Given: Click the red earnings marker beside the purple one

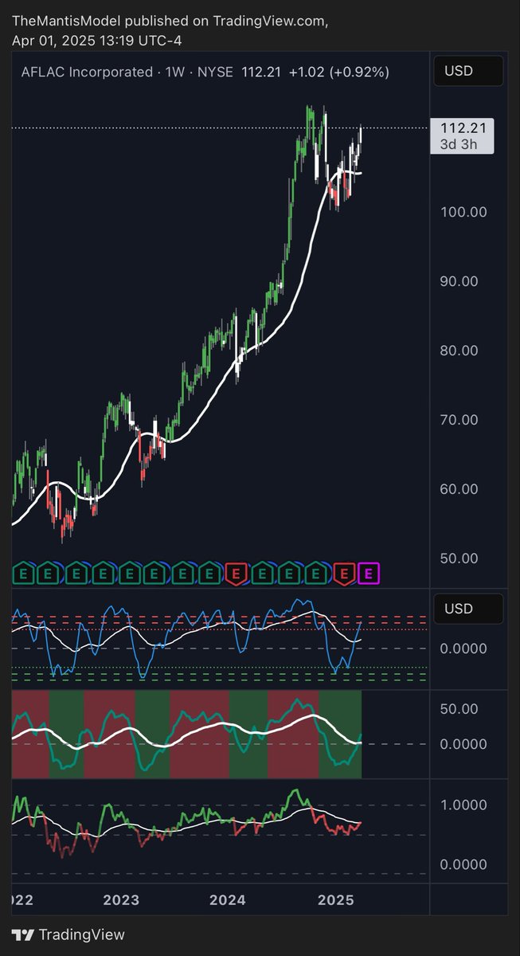Looking at the screenshot, I should tap(345, 572).
